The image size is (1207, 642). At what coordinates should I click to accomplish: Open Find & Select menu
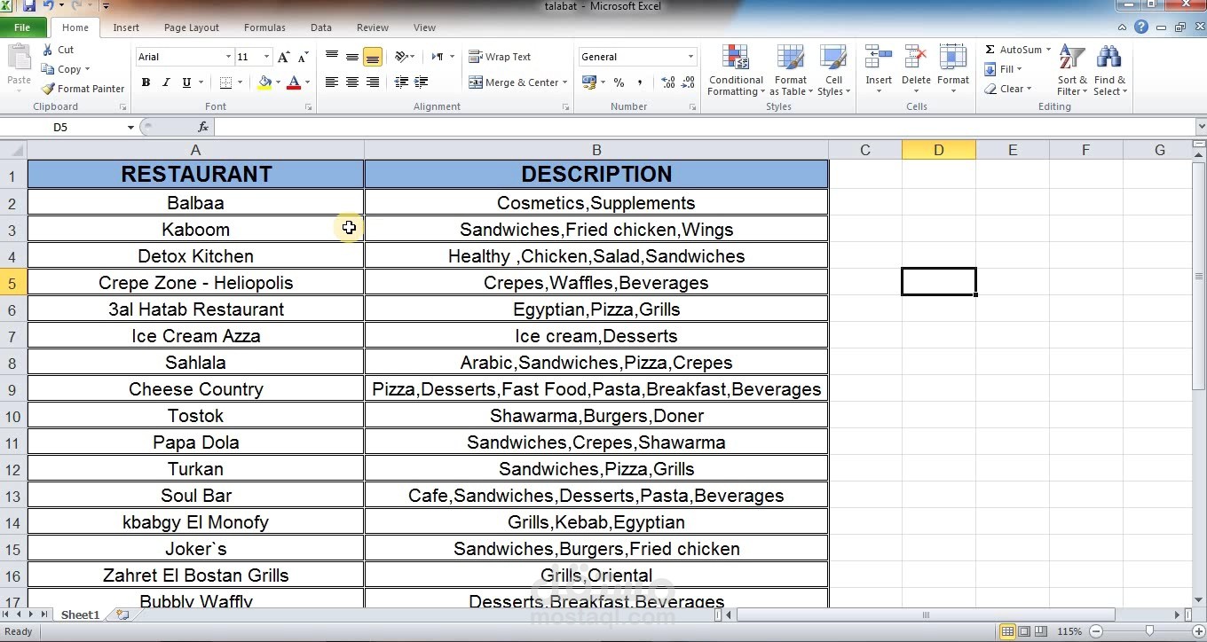(1108, 70)
